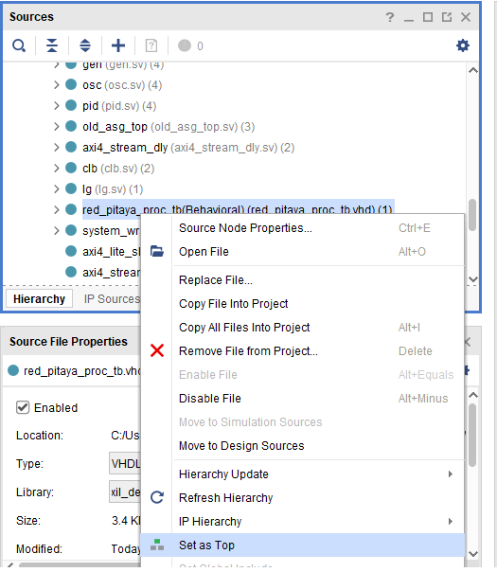Click the search icon in Sources toolbar
Image resolution: width=497 pixels, height=572 pixels.
(x=19, y=46)
